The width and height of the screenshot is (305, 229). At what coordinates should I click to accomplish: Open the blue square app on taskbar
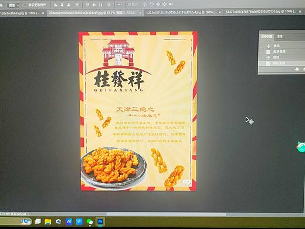(79, 221)
